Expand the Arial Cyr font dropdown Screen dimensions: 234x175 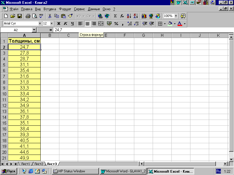click(40, 24)
